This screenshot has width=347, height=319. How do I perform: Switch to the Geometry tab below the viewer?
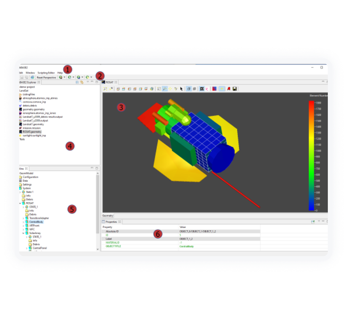click(108, 216)
